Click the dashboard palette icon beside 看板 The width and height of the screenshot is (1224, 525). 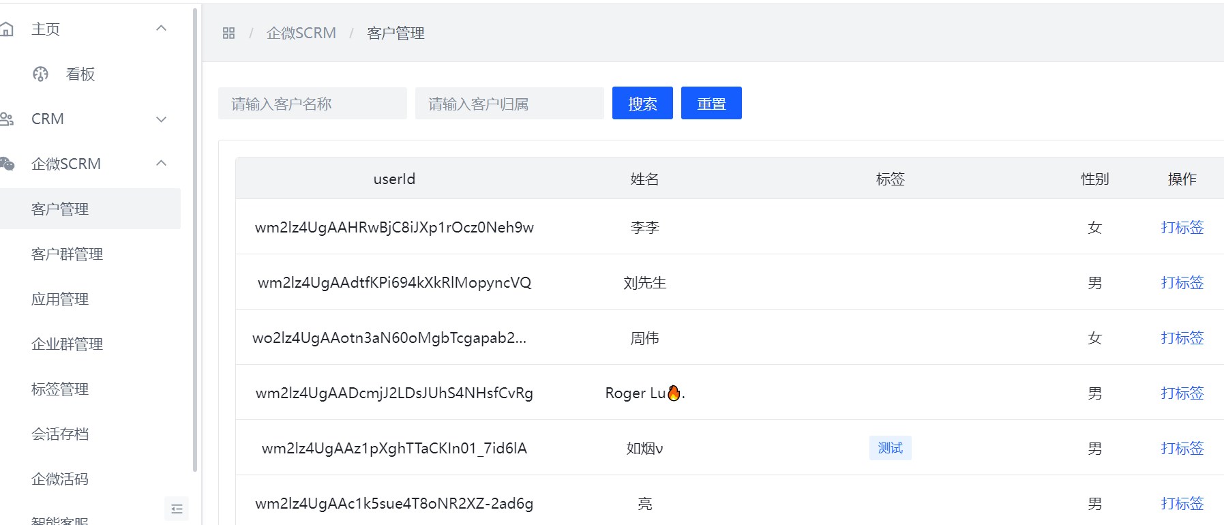point(41,74)
